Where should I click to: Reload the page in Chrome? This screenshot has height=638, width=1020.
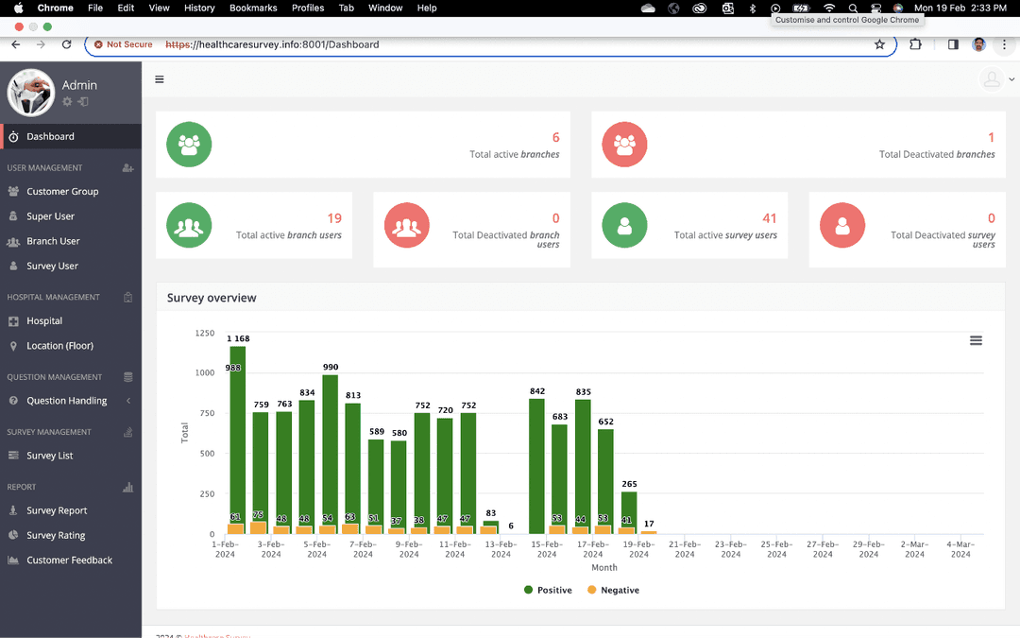pyautogui.click(x=66, y=44)
